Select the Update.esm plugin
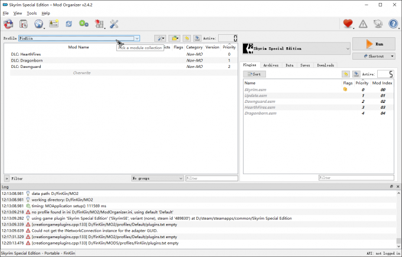 319,96
